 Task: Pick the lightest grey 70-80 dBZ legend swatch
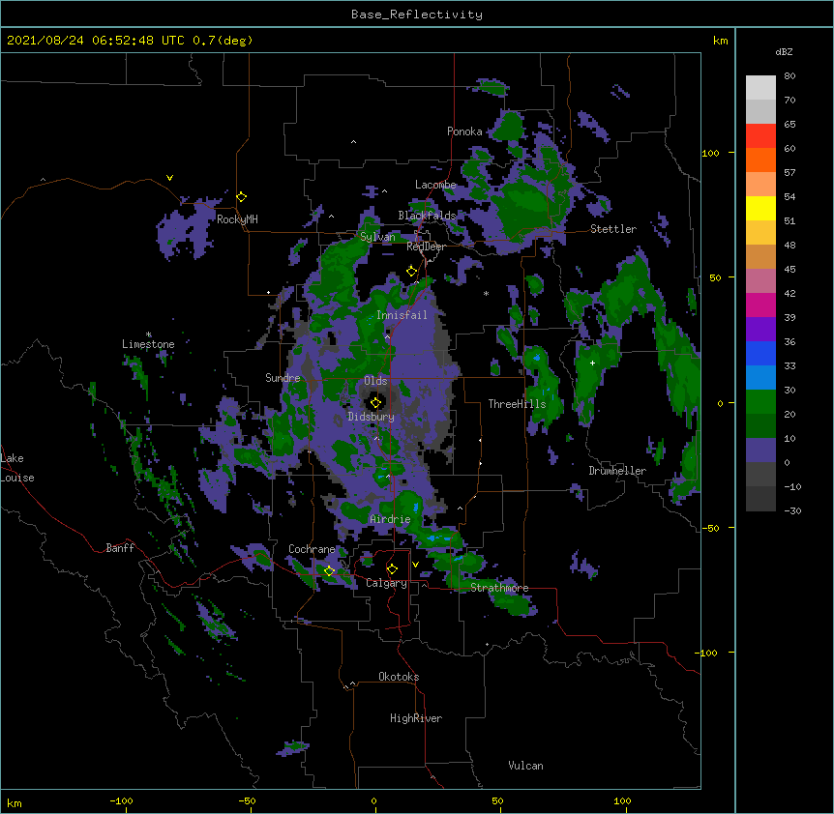760,87
